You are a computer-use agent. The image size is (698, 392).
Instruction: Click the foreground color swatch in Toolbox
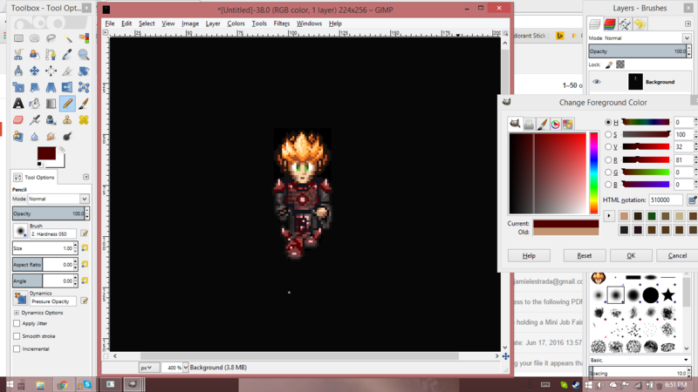coord(46,153)
